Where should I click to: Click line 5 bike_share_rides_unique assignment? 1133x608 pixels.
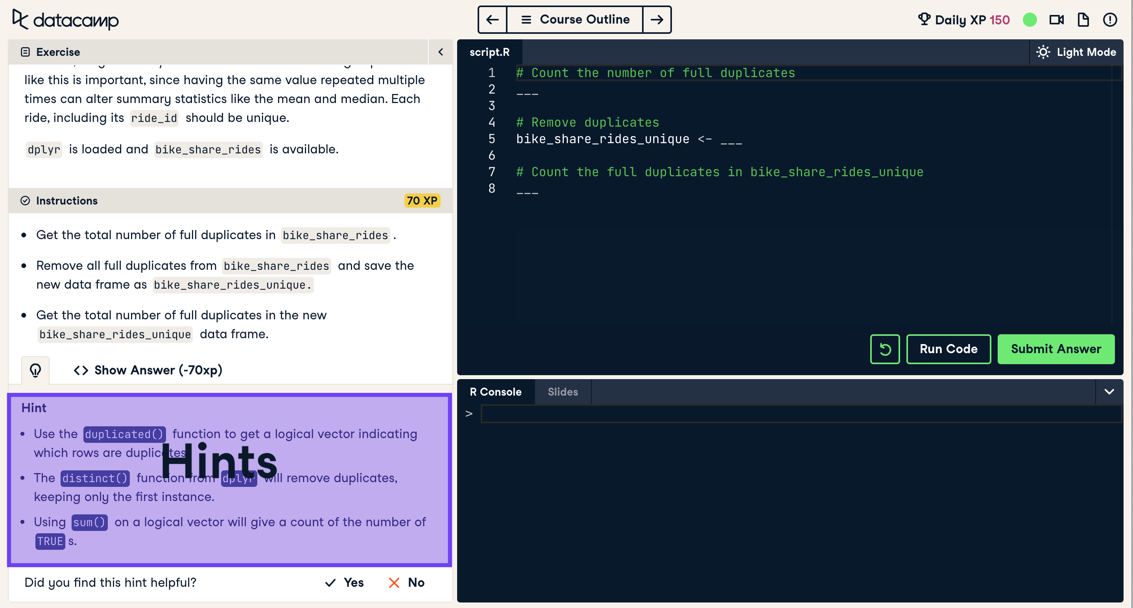[x=629, y=139]
